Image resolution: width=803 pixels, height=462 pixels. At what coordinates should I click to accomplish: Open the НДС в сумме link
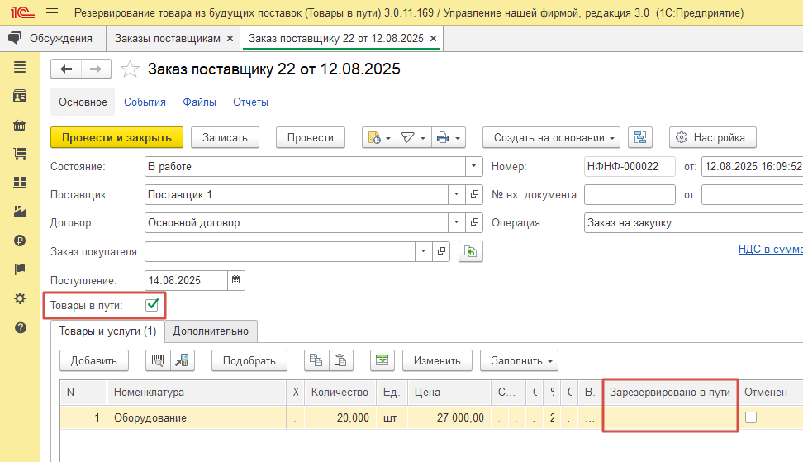(770, 250)
